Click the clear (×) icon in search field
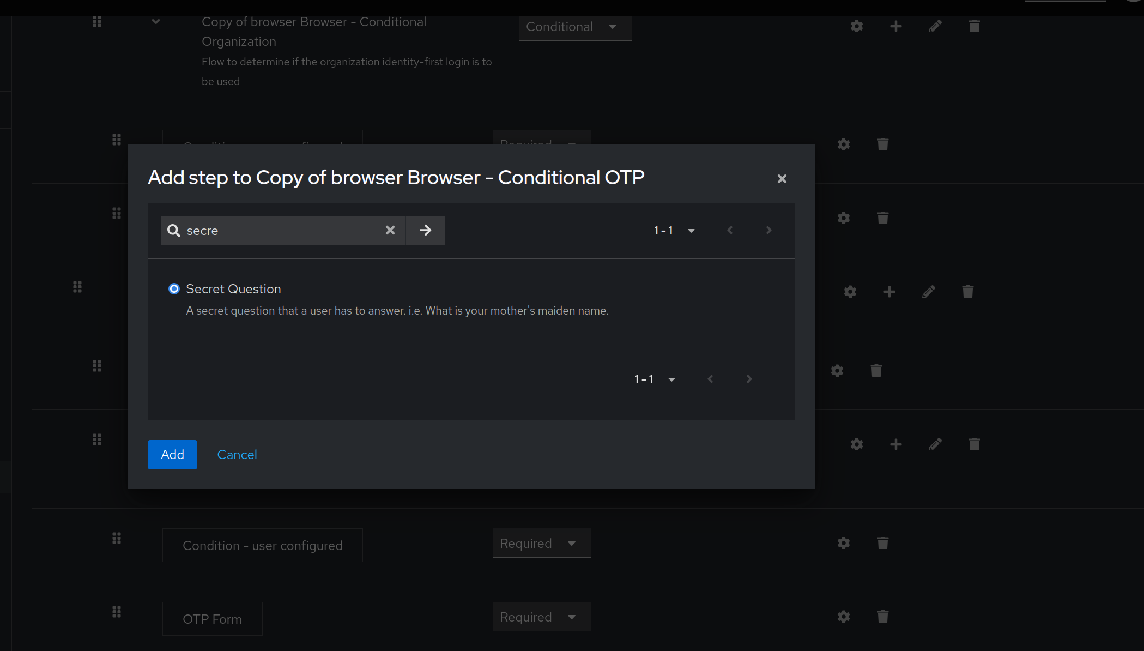Screen dimensions: 1144x651 389,231
